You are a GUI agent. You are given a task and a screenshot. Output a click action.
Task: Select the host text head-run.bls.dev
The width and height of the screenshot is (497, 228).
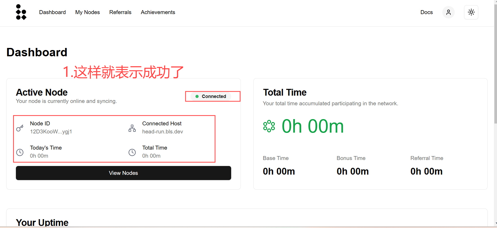[163, 132]
